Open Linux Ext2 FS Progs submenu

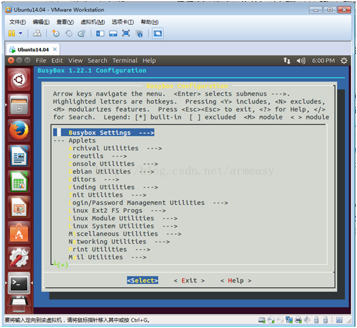pos(117,210)
